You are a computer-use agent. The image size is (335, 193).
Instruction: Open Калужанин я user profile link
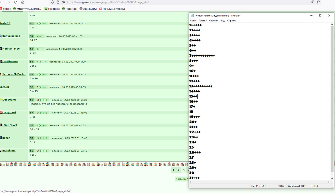tap(11, 36)
